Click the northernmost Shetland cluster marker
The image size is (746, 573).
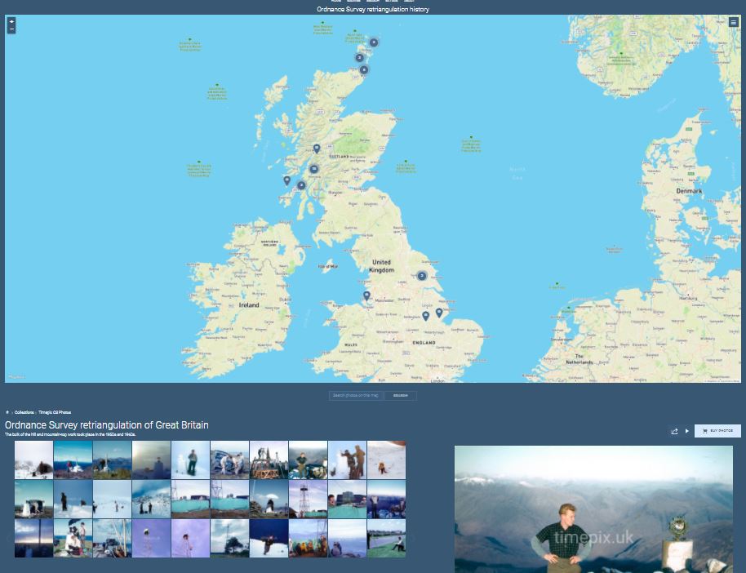tap(374, 42)
